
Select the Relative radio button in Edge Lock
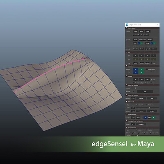click(x=147, y=105)
